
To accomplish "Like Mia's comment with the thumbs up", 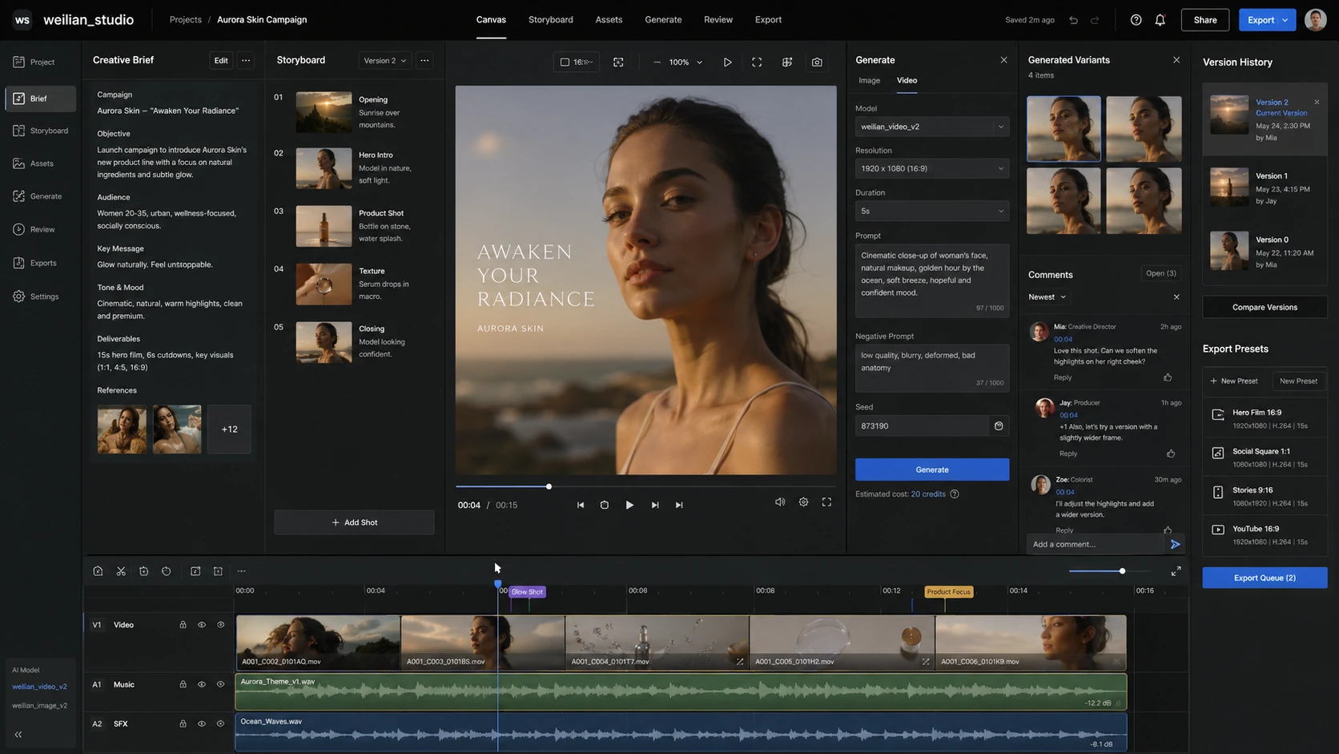I will [1168, 377].
